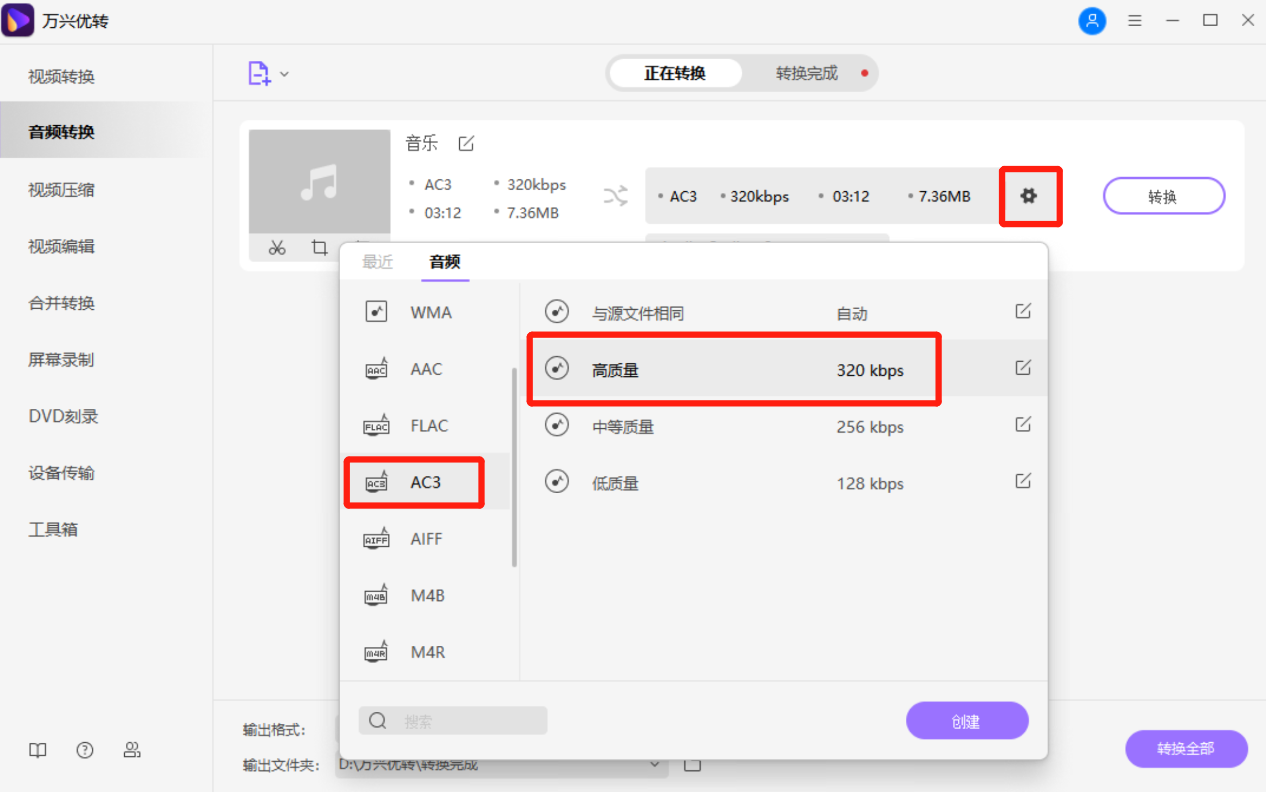
Task: Rename the 音乐 file using the pencil icon
Action: [x=466, y=143]
